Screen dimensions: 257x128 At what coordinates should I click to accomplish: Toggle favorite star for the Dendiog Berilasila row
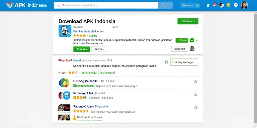point(196,82)
